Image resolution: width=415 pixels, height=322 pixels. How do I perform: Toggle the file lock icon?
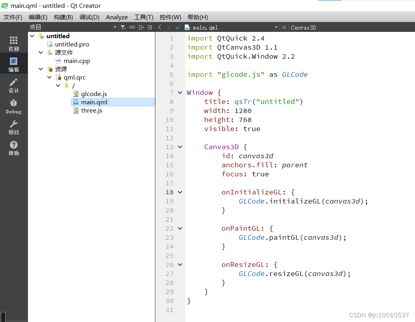coord(178,27)
